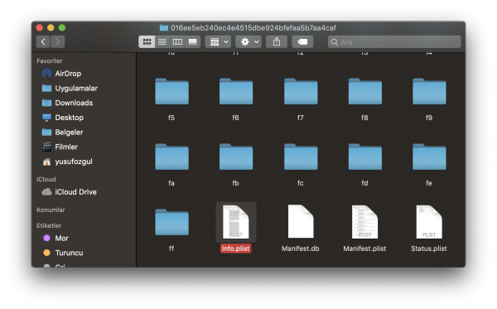Select the f8 folder icon
Viewport: 497px width, 309px height.
pyautogui.click(x=364, y=92)
